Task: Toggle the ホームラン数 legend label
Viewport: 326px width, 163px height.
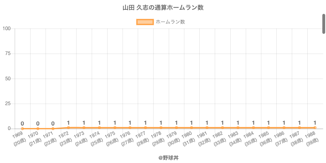Action: [x=170, y=22]
